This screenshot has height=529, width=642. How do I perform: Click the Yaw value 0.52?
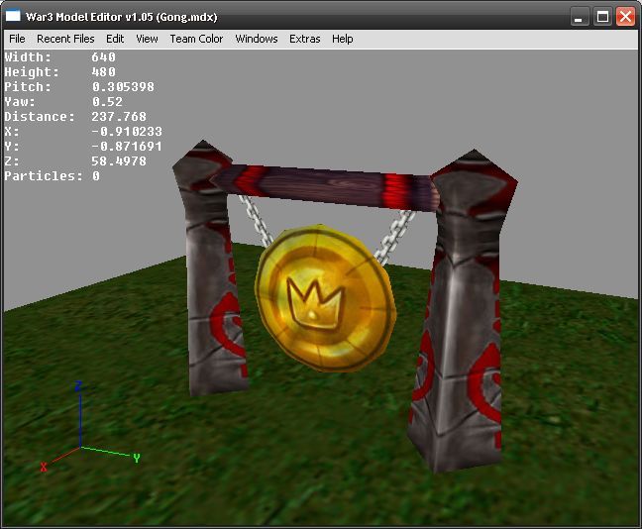[107, 102]
